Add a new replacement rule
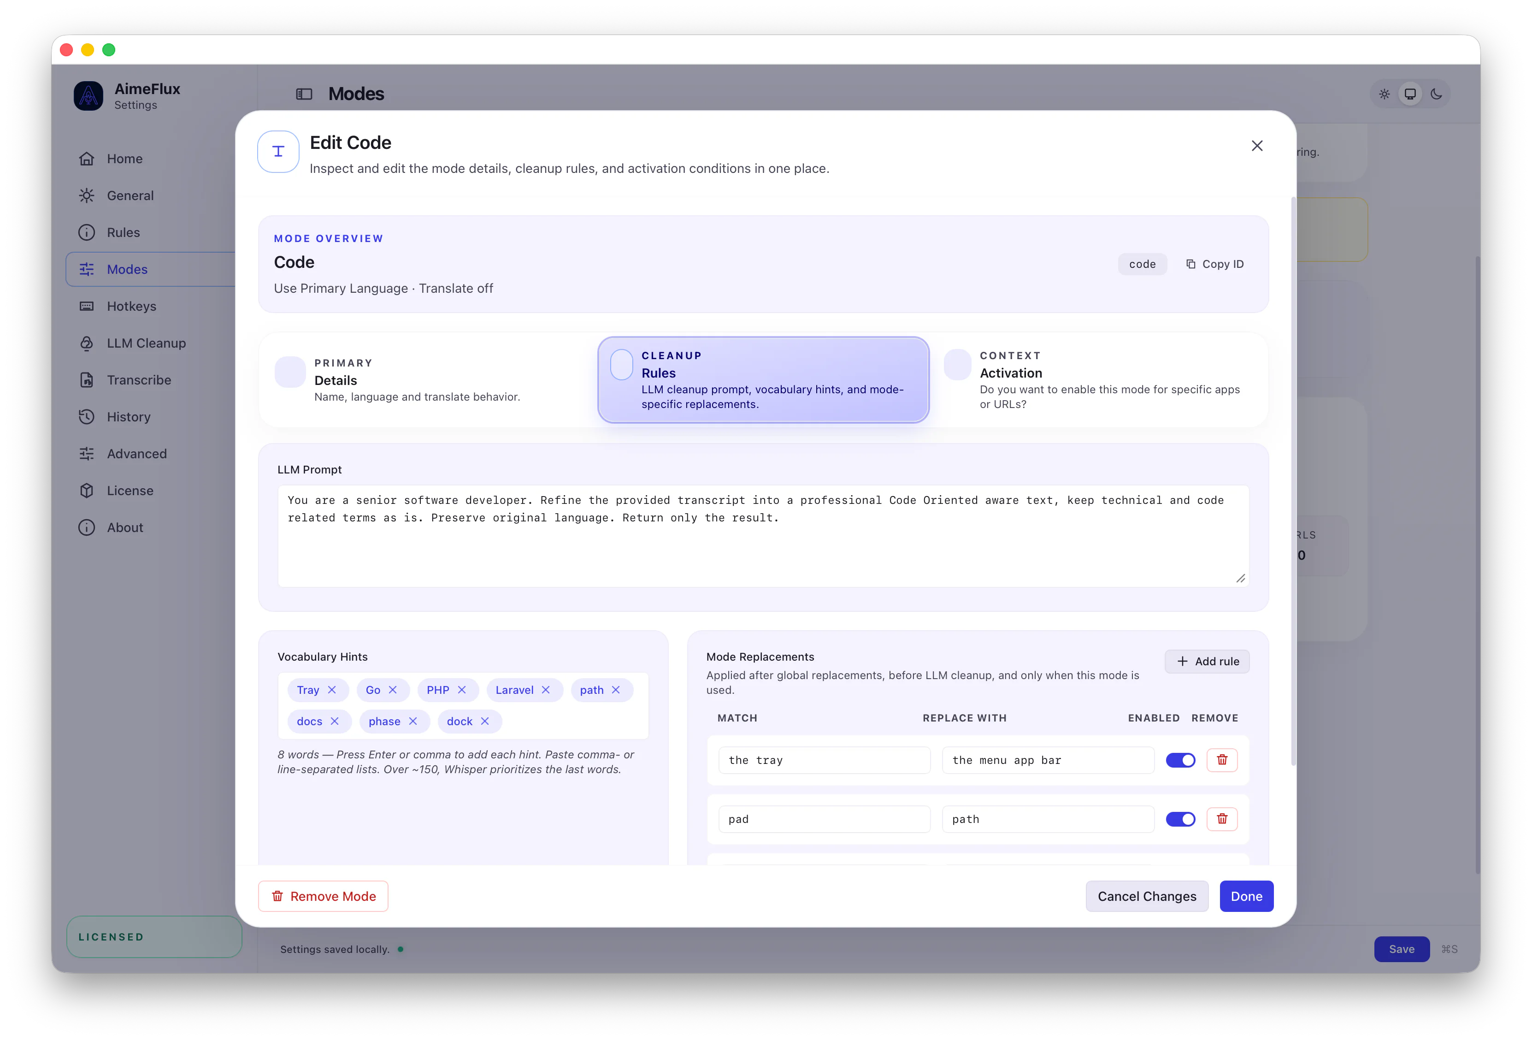 point(1207,661)
